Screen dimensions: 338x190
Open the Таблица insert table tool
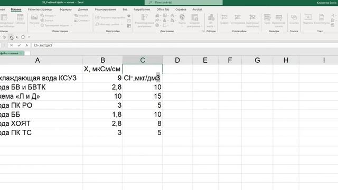point(20,19)
